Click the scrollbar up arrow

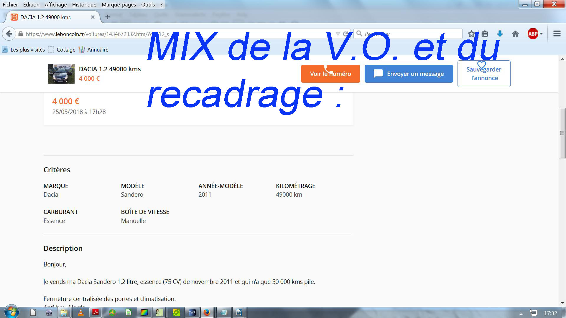coord(562,59)
